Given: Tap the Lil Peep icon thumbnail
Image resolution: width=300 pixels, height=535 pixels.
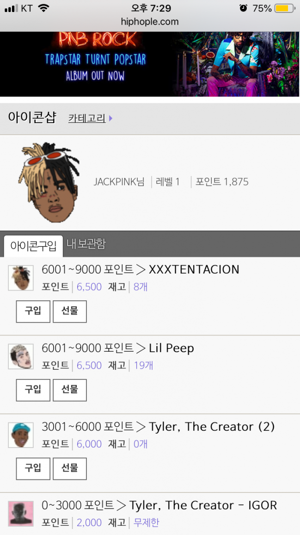Looking at the screenshot, I should point(21,356).
